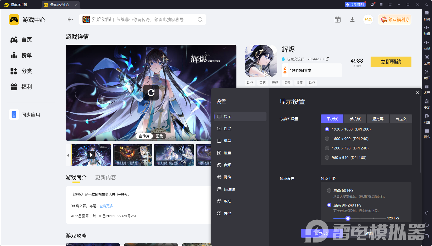This screenshot has width=432, height=246.
Task: Open the 网络 settings section
Action: (227, 177)
